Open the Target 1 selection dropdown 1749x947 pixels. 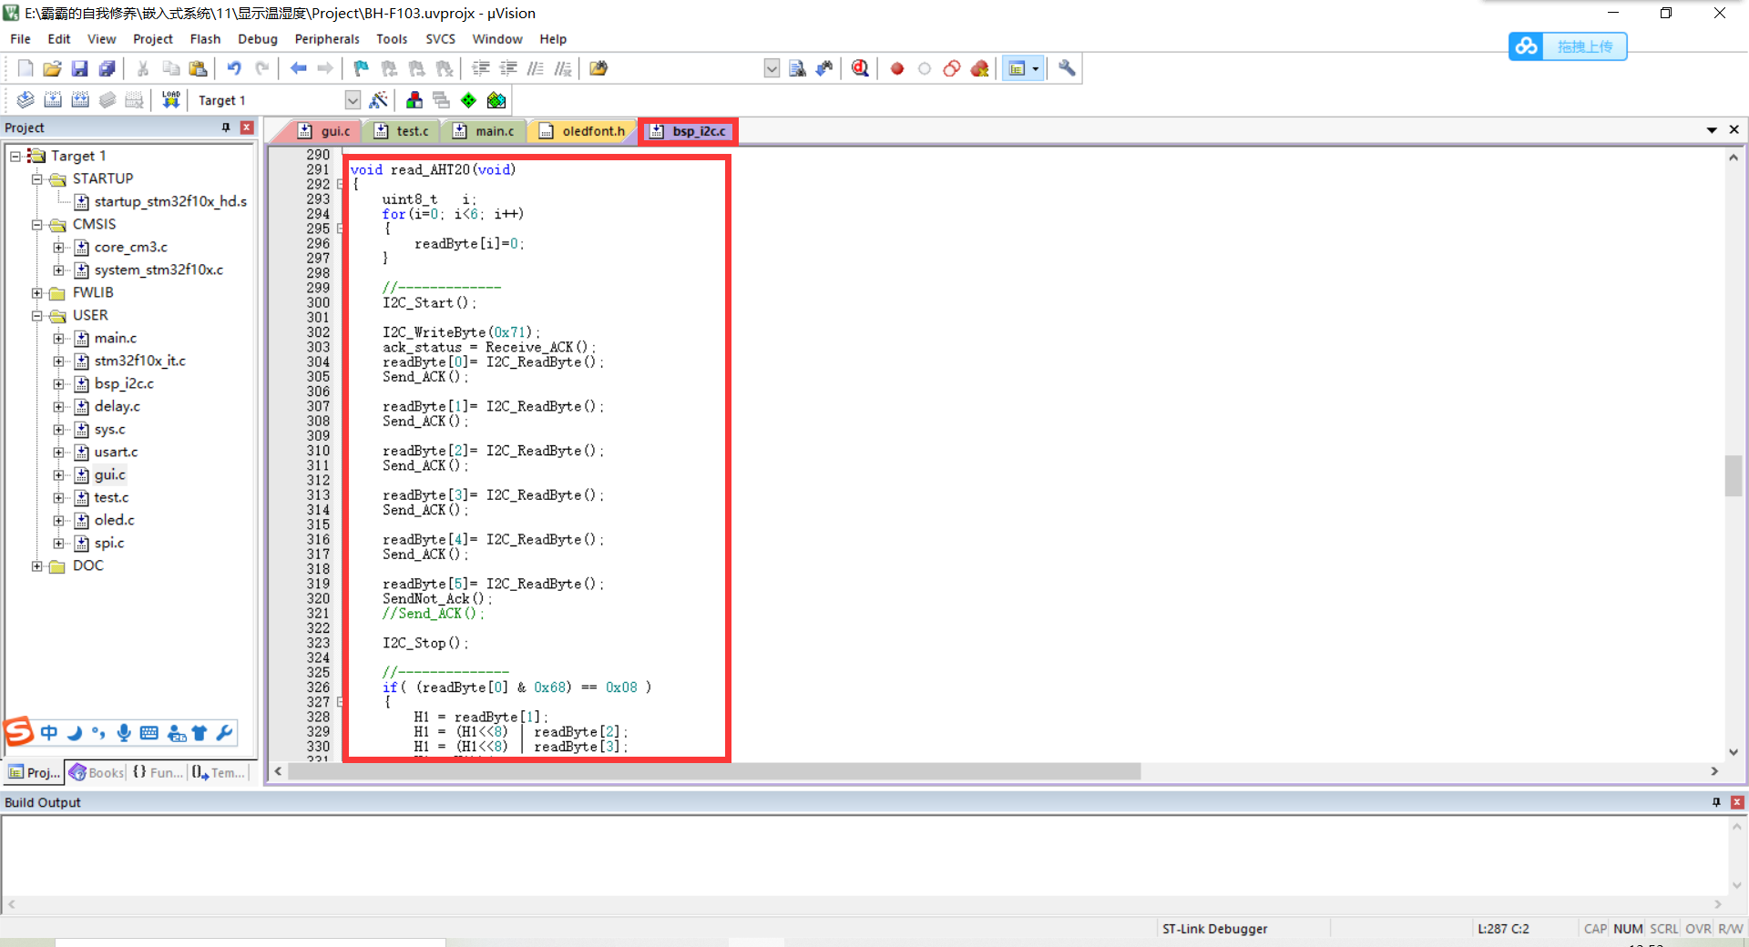[353, 100]
